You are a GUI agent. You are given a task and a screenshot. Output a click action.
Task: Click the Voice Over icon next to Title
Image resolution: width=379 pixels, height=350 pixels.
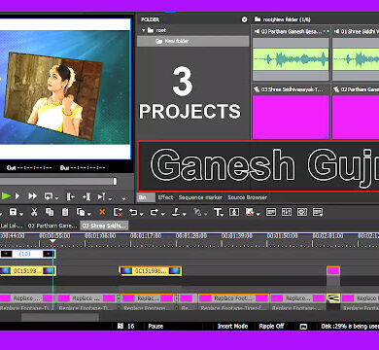click(x=234, y=212)
